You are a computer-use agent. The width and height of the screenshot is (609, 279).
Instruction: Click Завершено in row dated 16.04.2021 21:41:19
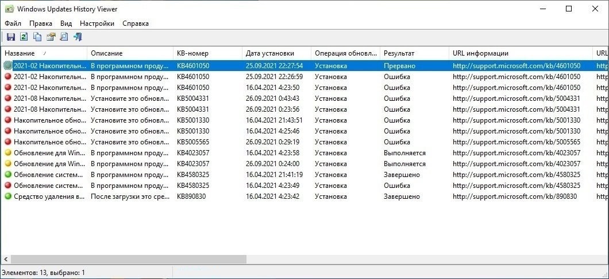402,175
